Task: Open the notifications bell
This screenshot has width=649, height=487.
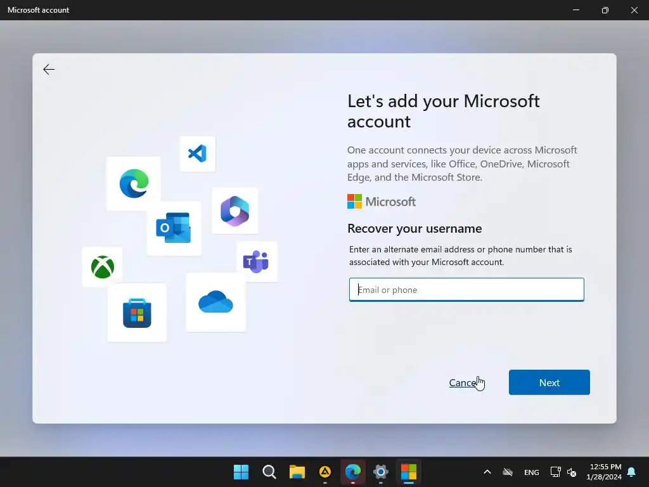Action: [632, 472]
